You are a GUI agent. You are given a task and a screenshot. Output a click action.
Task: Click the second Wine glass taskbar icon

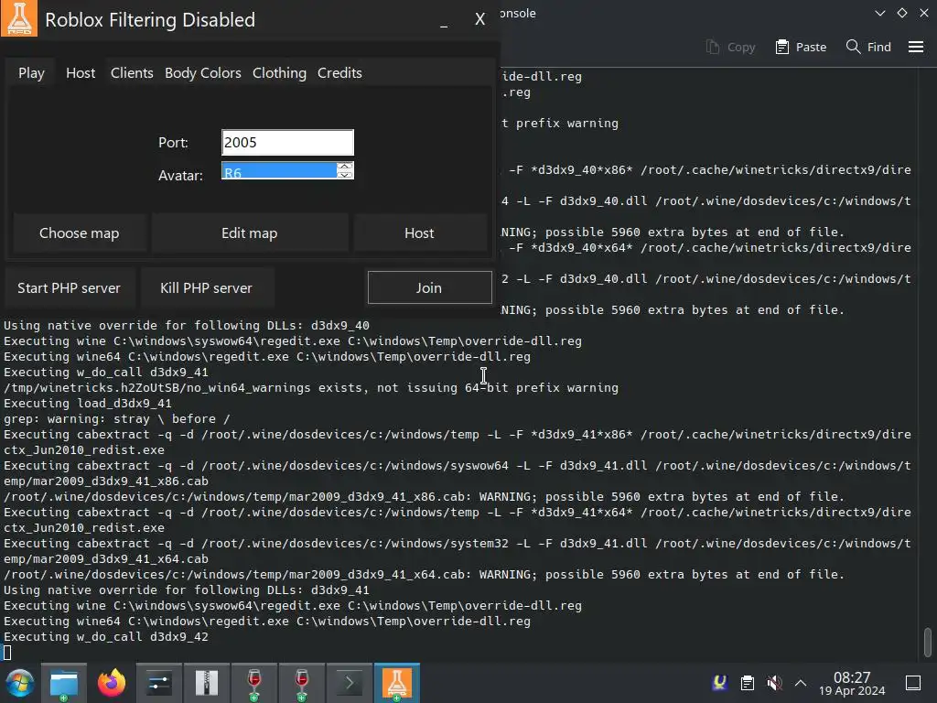click(x=302, y=683)
